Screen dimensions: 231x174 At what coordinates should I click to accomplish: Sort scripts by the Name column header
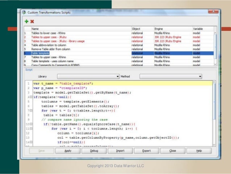coord(81,29)
